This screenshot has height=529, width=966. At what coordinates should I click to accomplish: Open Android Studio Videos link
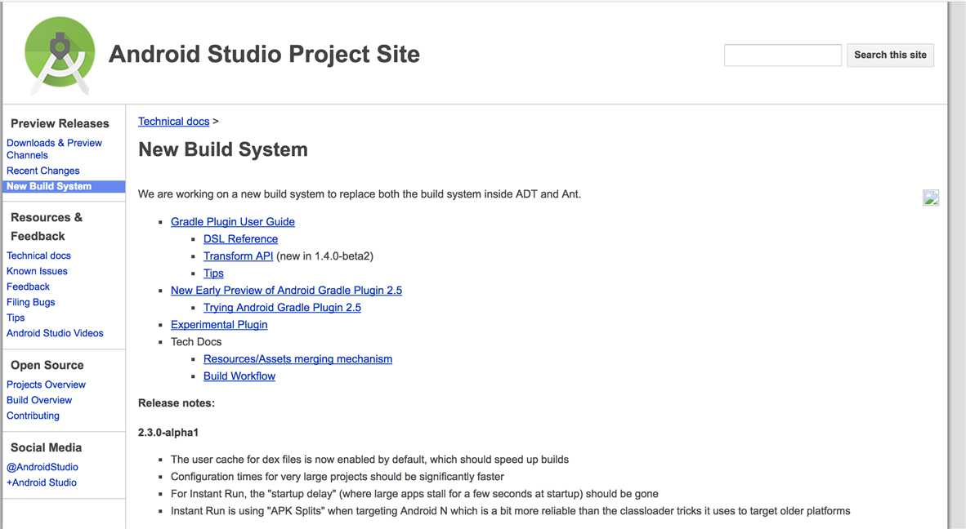click(55, 333)
